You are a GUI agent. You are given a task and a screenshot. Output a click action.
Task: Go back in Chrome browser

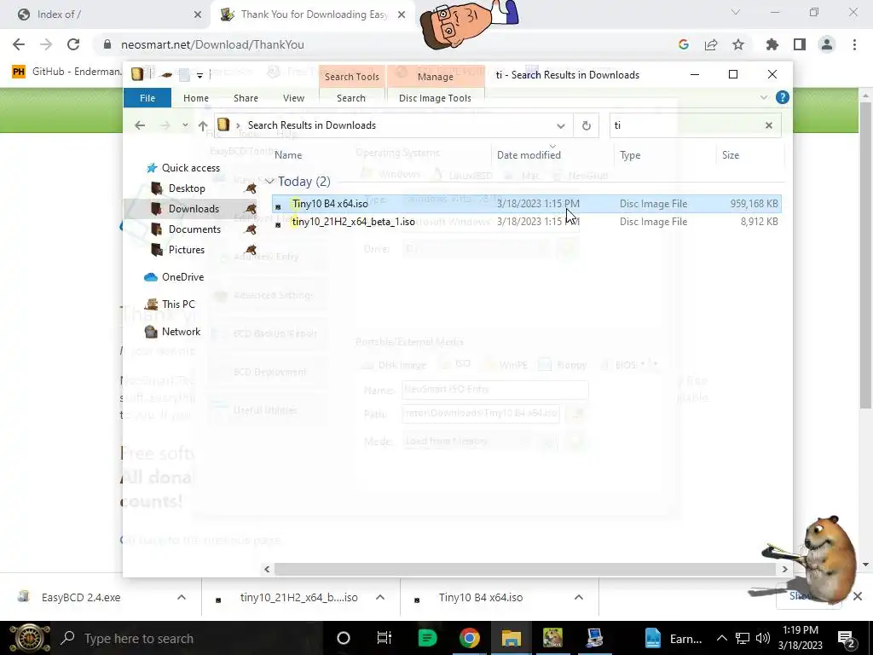tap(19, 44)
